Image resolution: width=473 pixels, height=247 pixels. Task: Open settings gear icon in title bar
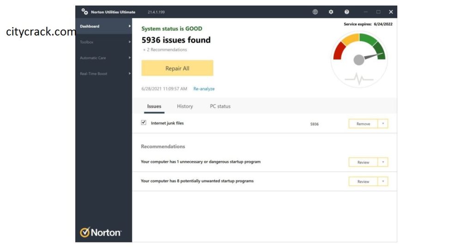[331, 12]
